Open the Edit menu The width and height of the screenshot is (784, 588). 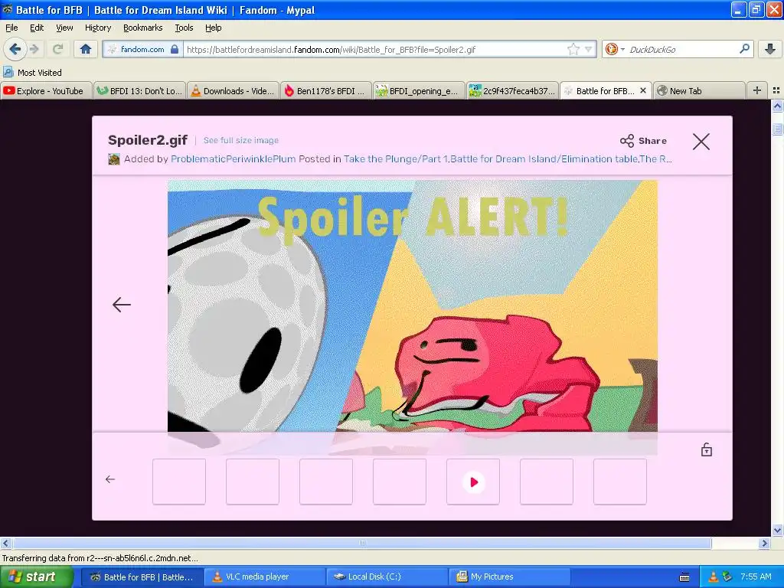point(37,28)
